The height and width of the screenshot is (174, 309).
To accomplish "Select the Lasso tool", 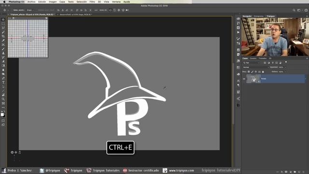I will click(x=3, y=28).
